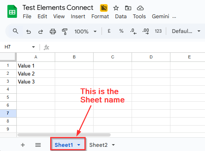Open the Edit menu
205x151 pixels.
[x=42, y=16]
